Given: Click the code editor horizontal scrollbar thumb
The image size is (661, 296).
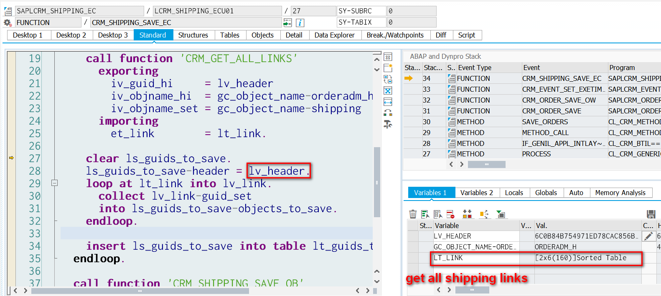Looking at the screenshot, I should click(140, 291).
